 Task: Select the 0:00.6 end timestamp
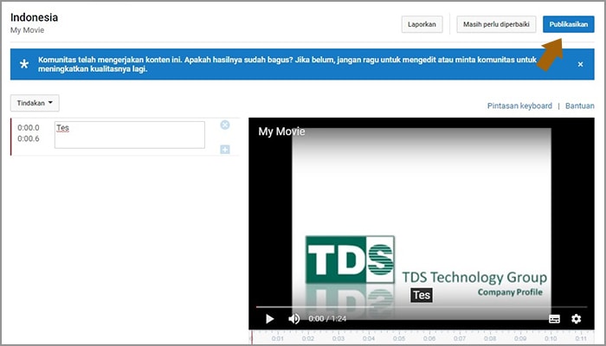pyautogui.click(x=29, y=139)
